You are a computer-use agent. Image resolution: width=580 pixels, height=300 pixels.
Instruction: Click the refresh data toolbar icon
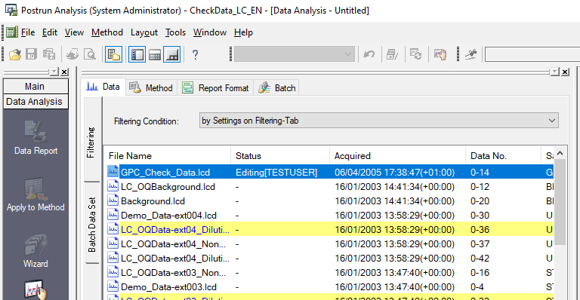[x=416, y=54]
